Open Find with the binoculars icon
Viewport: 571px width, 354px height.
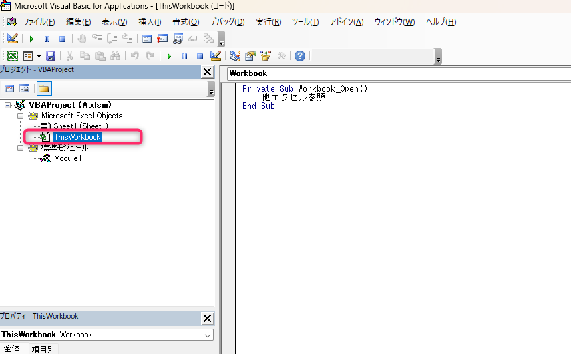point(115,56)
